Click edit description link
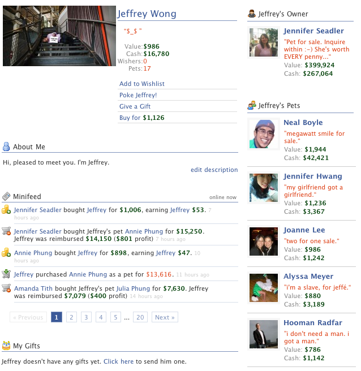 tap(214, 170)
